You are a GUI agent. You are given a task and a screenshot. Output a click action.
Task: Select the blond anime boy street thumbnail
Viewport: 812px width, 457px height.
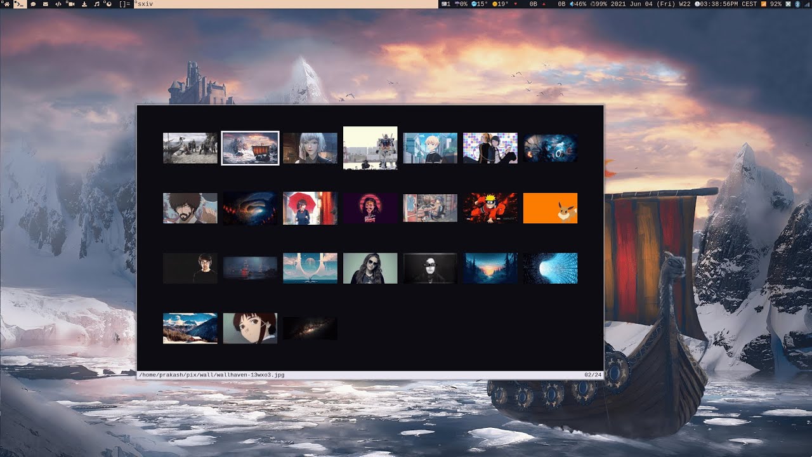coord(430,148)
